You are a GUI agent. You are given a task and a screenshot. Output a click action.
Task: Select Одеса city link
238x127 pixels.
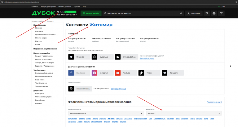pos(192,119)
